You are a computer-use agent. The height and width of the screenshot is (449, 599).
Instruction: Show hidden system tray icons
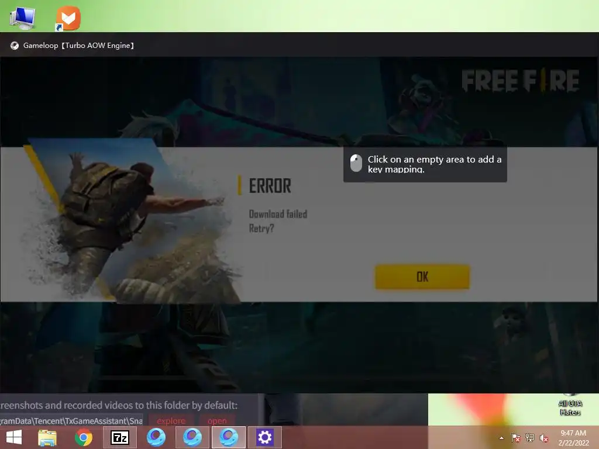[501, 438]
